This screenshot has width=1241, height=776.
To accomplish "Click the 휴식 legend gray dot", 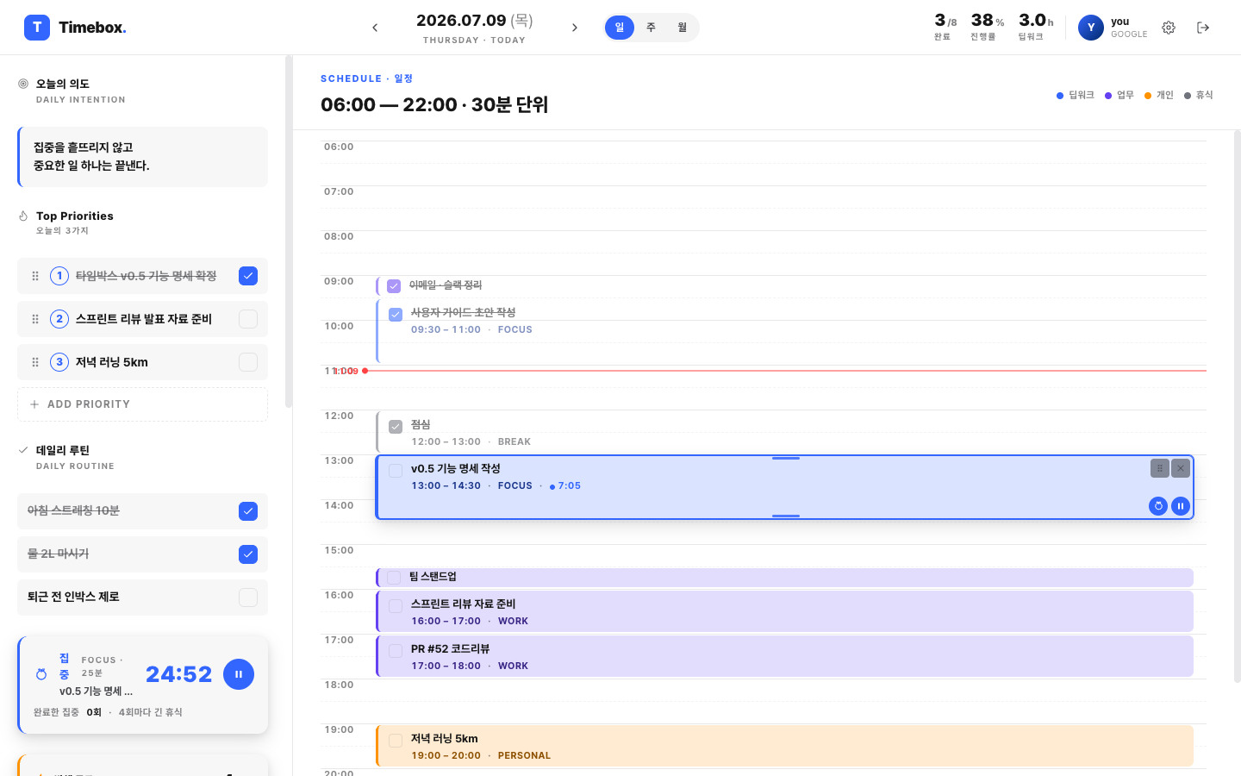I will 1188,96.
